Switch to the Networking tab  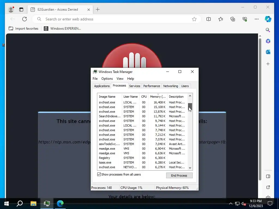171,86
